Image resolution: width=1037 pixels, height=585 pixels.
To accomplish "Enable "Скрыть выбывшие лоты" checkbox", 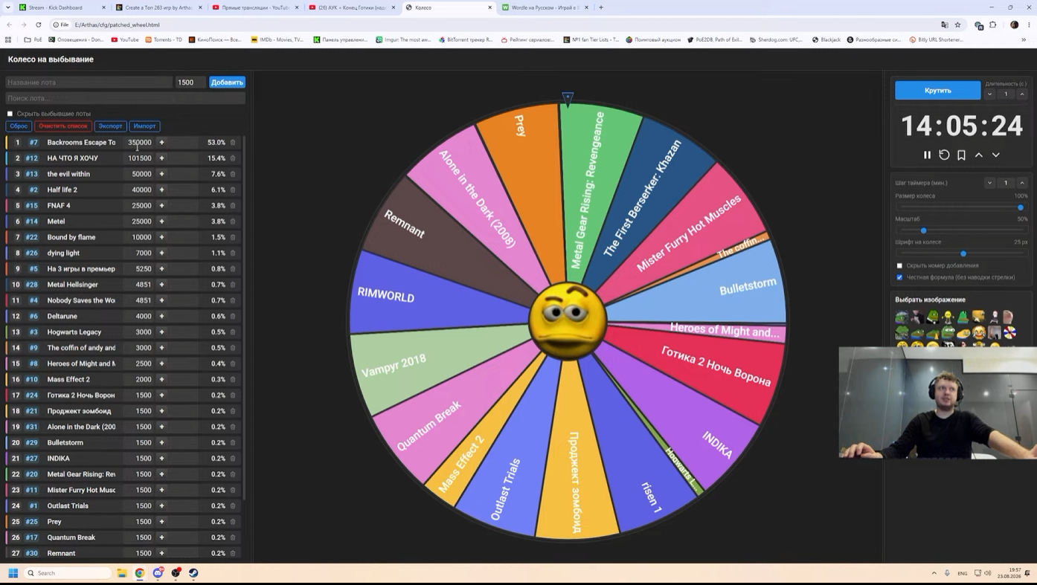I will pyautogui.click(x=10, y=114).
